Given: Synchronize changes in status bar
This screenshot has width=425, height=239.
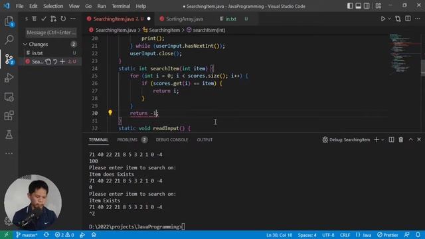Looking at the screenshot, I should pyautogui.click(x=46, y=235).
